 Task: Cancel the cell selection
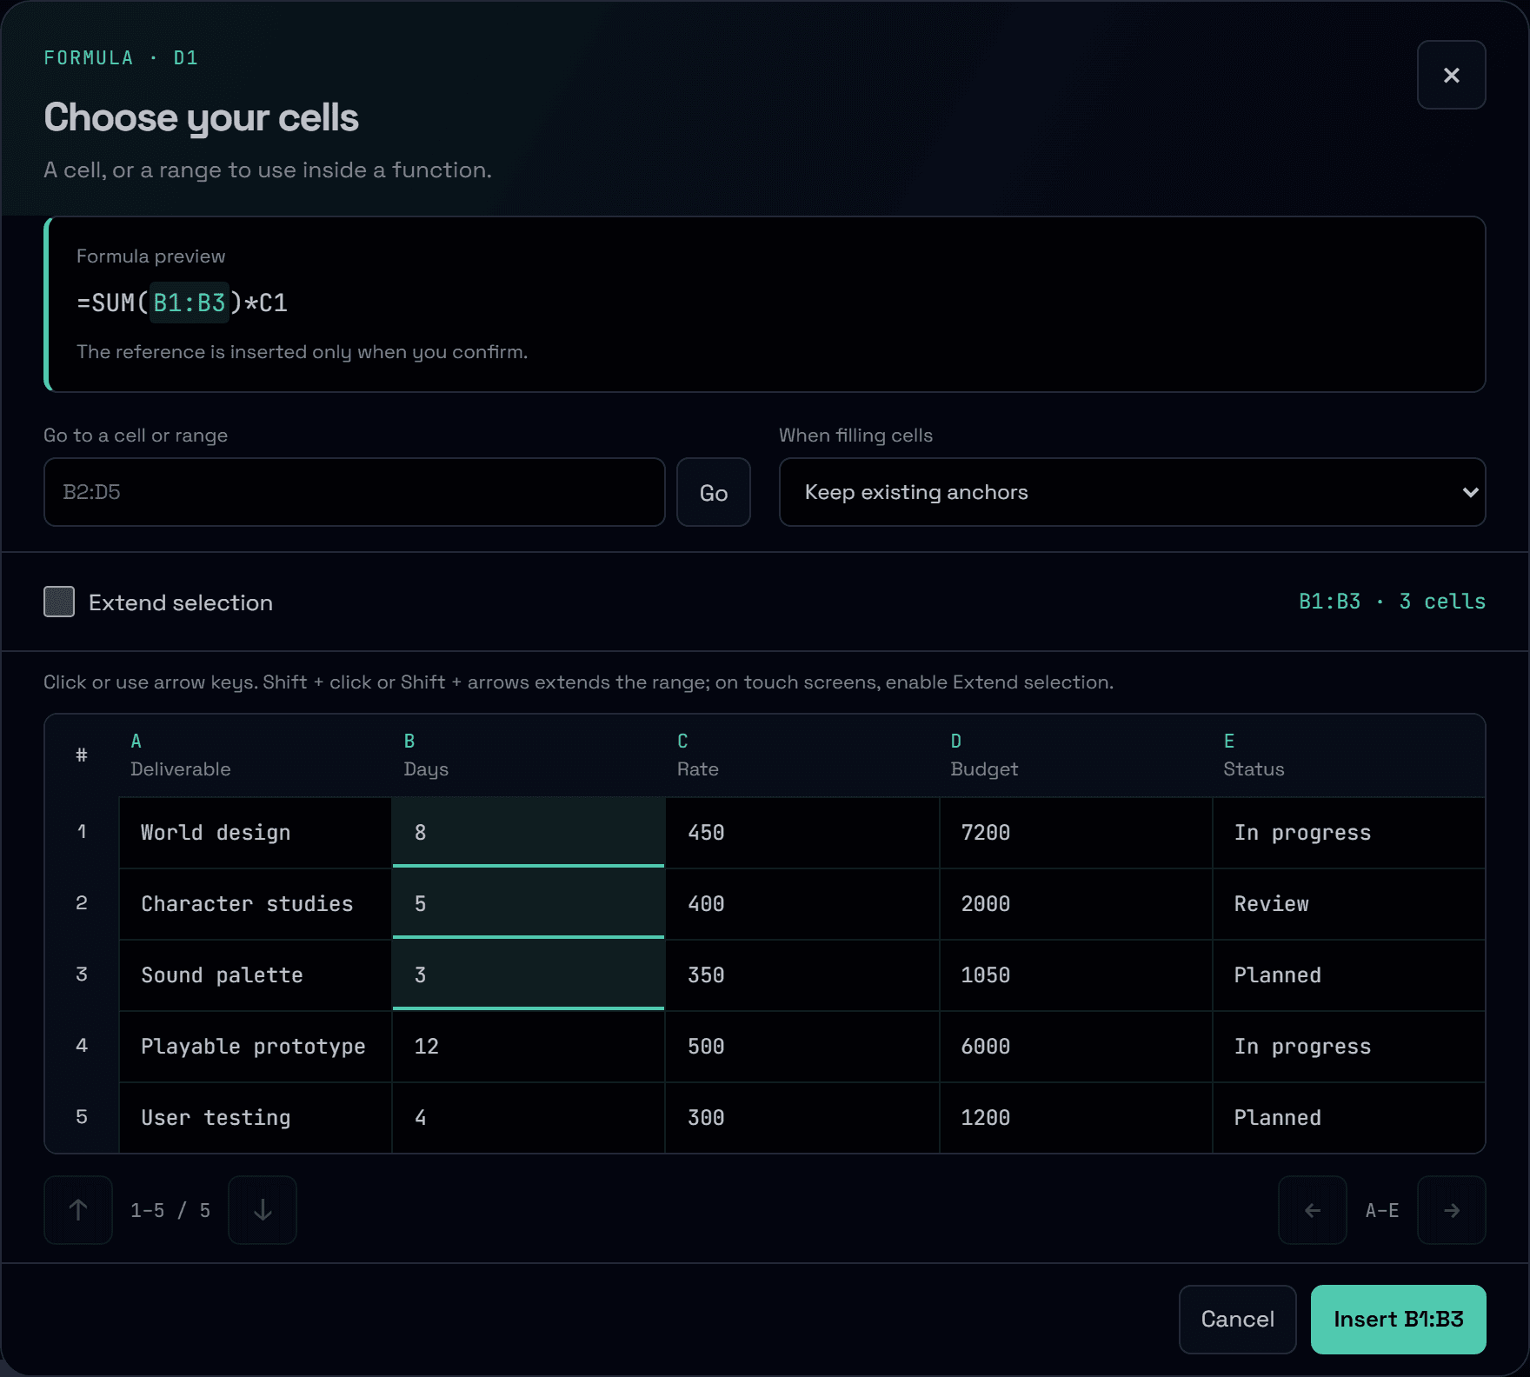pos(1238,1320)
